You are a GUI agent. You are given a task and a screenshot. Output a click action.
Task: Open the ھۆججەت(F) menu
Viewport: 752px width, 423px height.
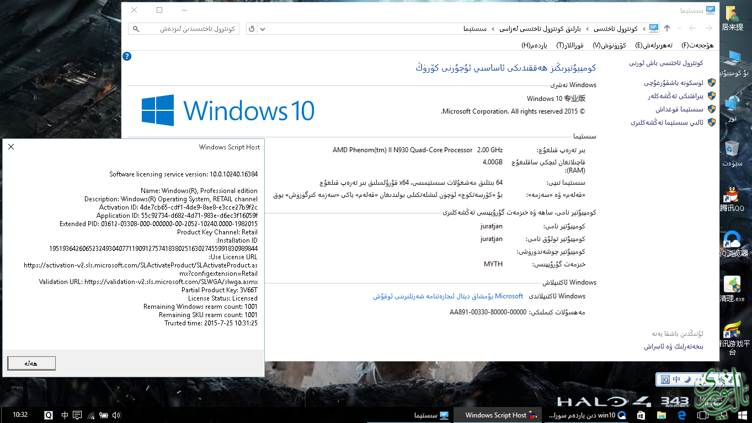point(697,45)
